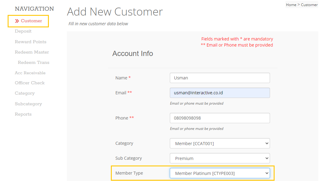Open the Sub Category dropdown
The image size is (332, 181).
220,158
